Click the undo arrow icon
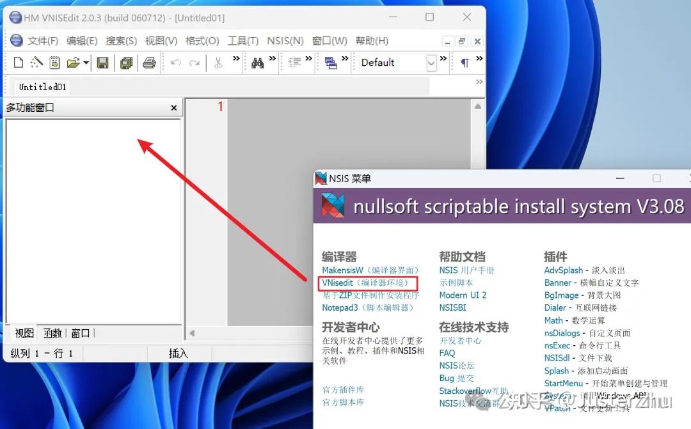The height and width of the screenshot is (429, 691). [x=176, y=63]
